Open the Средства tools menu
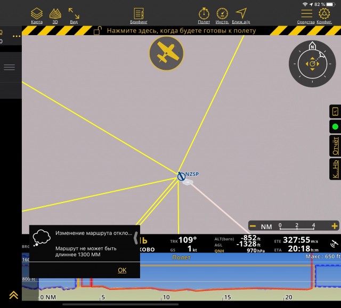The height and width of the screenshot is (308, 341). click(x=306, y=15)
